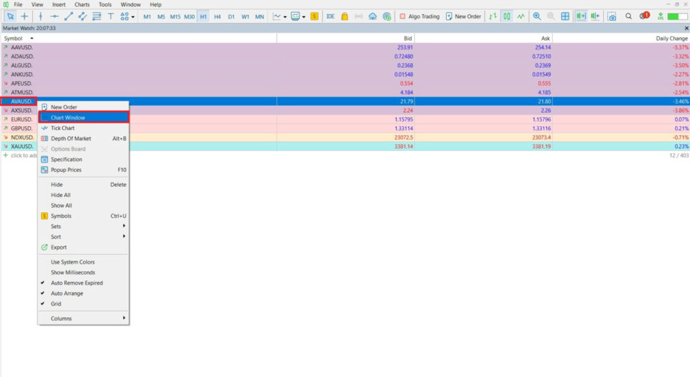Click the zoom in magnifier icon
Screen dimensions: 690x377
[x=536, y=16]
